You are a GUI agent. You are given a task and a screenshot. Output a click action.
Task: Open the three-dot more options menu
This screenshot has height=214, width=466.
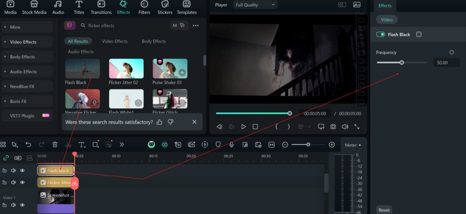pyautogui.click(x=196, y=26)
